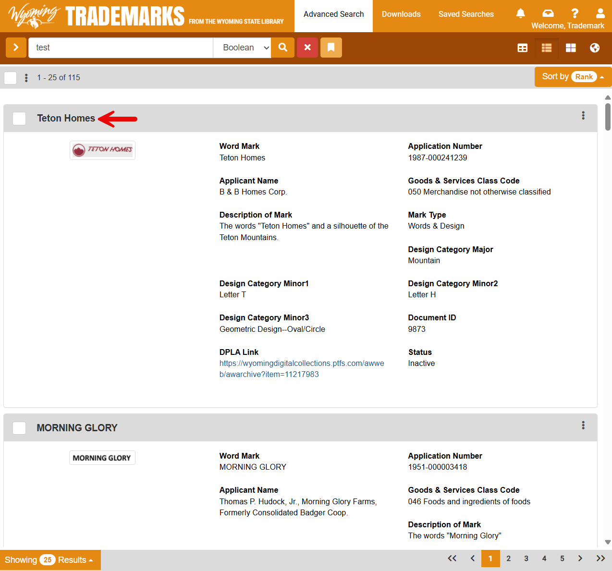The width and height of the screenshot is (612, 571).
Task: Expand the side panel arrow button
Action: pyautogui.click(x=16, y=48)
